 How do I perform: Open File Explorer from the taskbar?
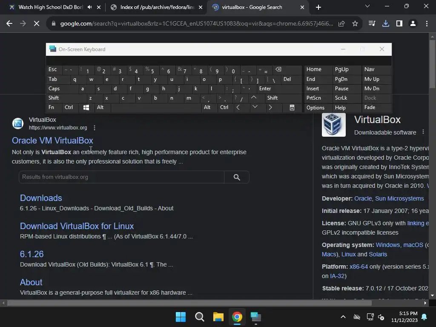pyautogui.click(x=218, y=317)
